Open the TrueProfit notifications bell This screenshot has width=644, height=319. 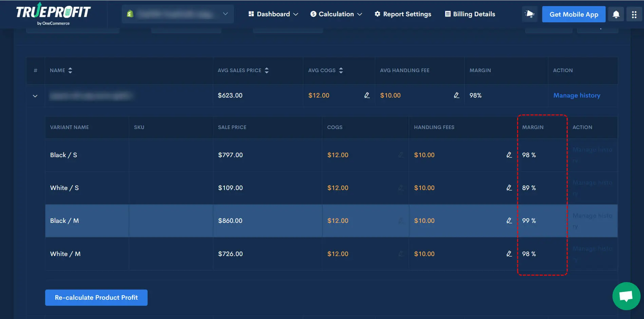pos(615,14)
